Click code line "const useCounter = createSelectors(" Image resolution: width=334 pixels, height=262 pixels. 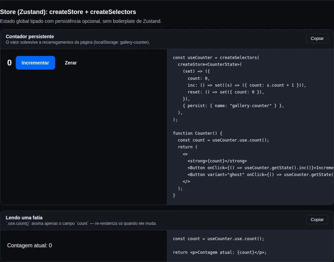pyautogui.click(x=216, y=58)
